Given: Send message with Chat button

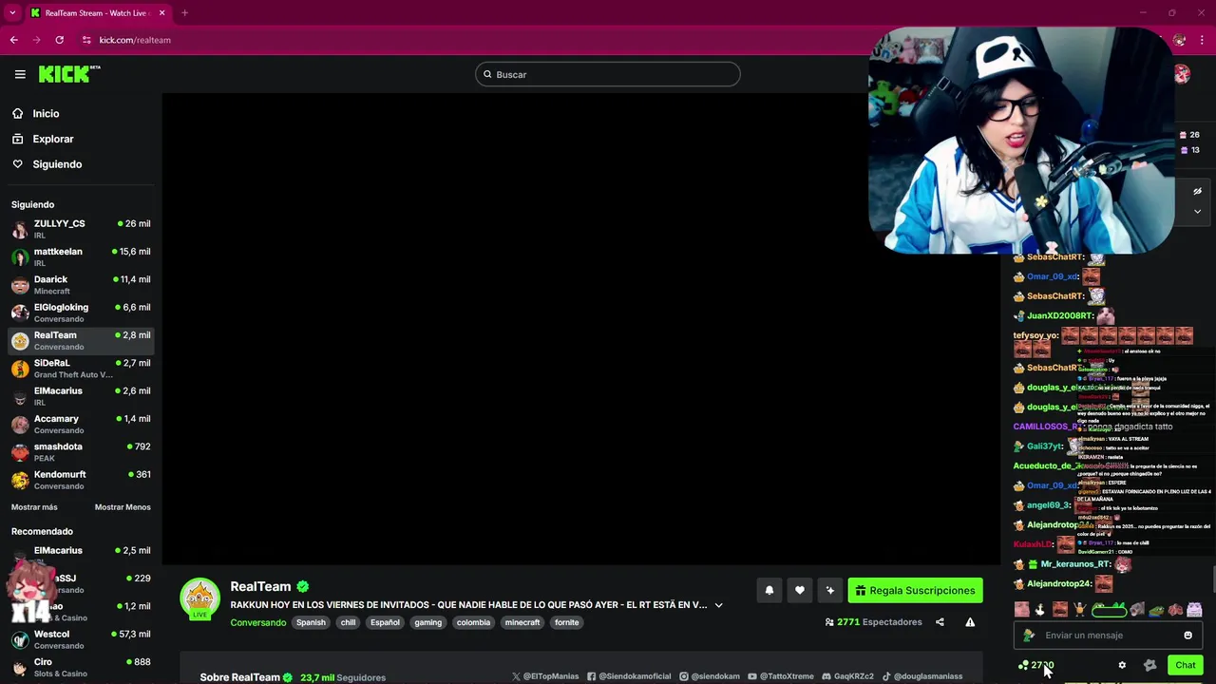Looking at the screenshot, I should click(x=1185, y=665).
